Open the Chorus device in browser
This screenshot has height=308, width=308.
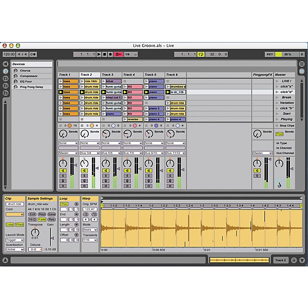pos(32,70)
